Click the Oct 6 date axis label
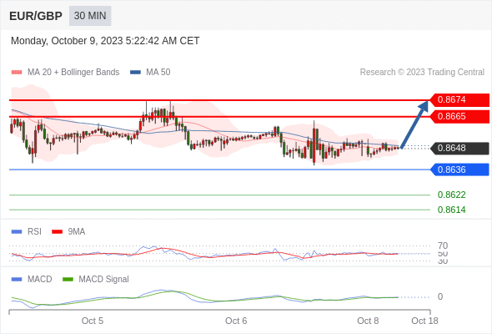Viewport: 492px width, 334px height. [236, 321]
